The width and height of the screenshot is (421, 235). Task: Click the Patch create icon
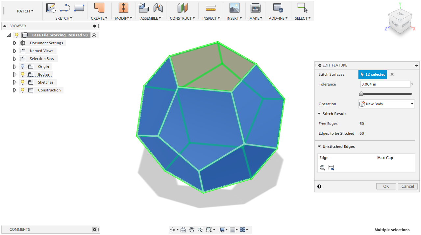tap(99, 8)
